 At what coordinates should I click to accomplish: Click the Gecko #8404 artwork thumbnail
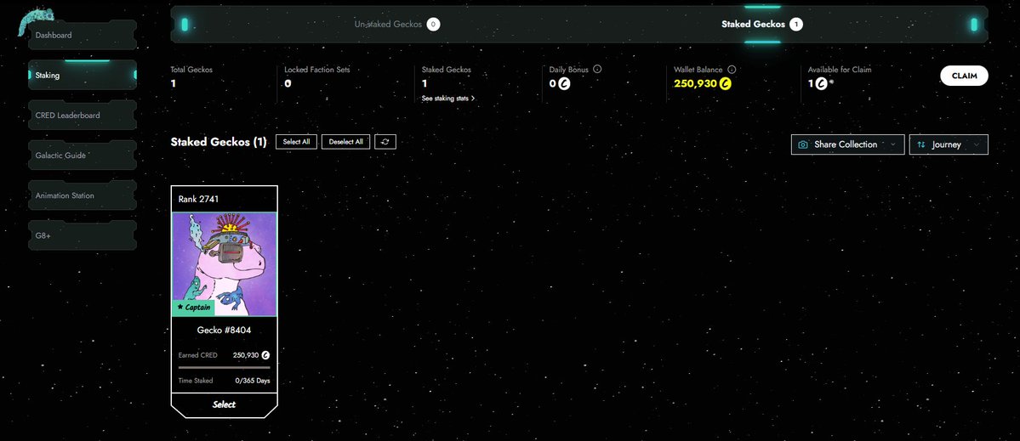tap(225, 263)
